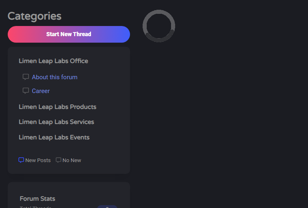Click the Forum Stats heading

37,199
